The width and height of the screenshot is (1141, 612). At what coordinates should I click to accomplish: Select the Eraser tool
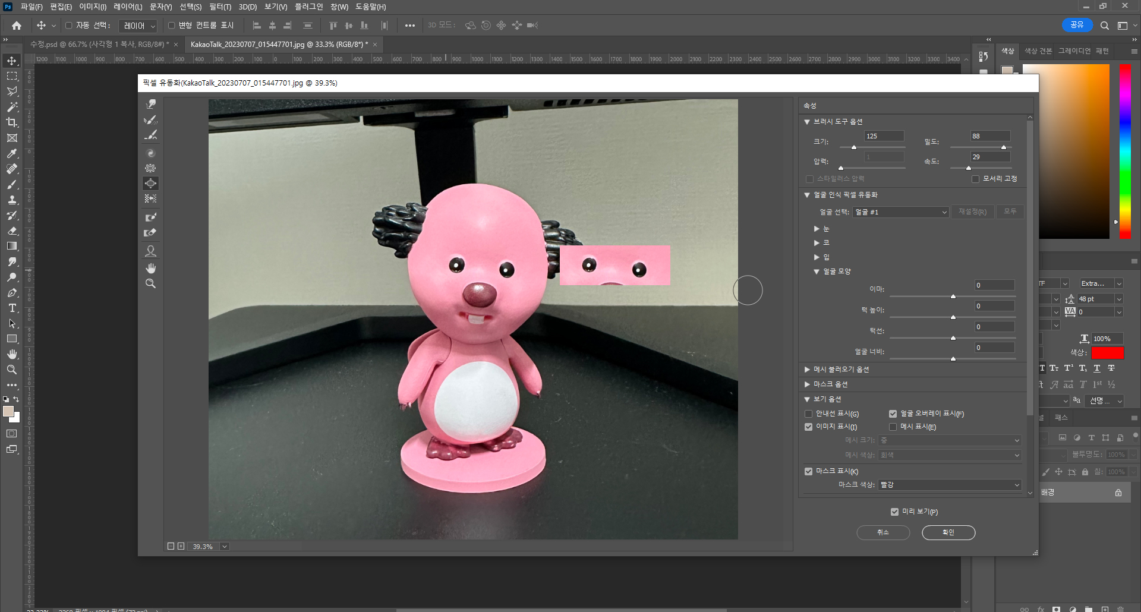12,231
